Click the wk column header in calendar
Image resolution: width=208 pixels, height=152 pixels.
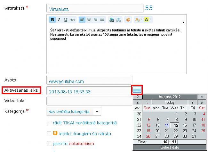(137, 108)
